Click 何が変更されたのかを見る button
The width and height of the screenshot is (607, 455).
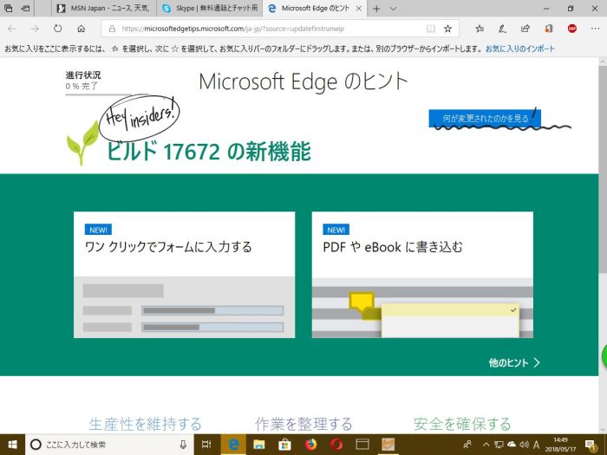click(485, 118)
